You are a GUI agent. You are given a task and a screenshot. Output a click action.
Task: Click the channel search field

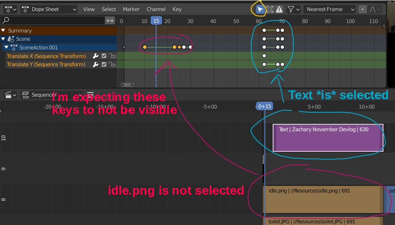coord(53,20)
